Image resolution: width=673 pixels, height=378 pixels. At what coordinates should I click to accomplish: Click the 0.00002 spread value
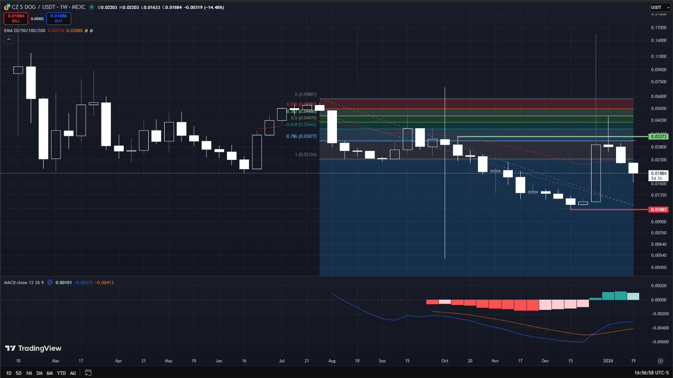tap(37, 19)
